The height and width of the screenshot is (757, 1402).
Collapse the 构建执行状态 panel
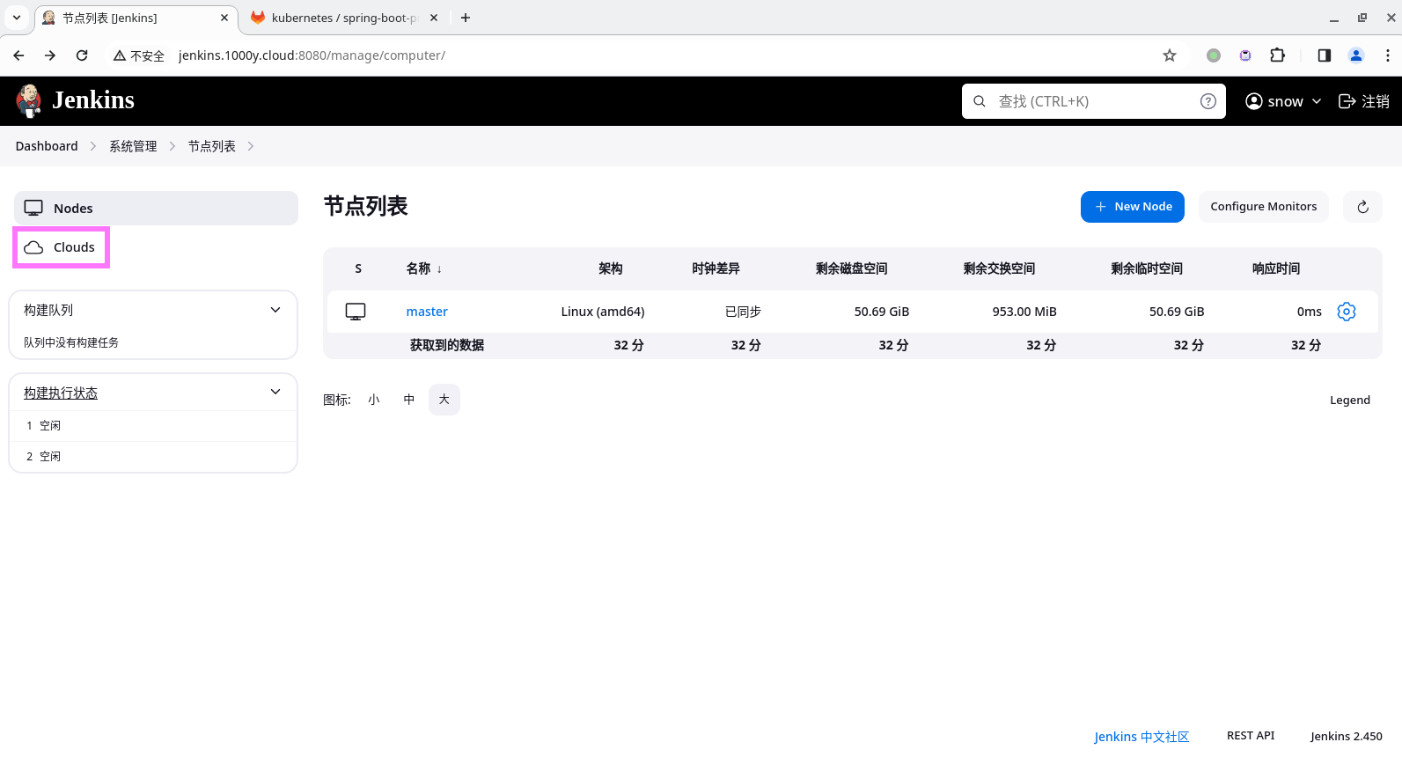coord(275,392)
